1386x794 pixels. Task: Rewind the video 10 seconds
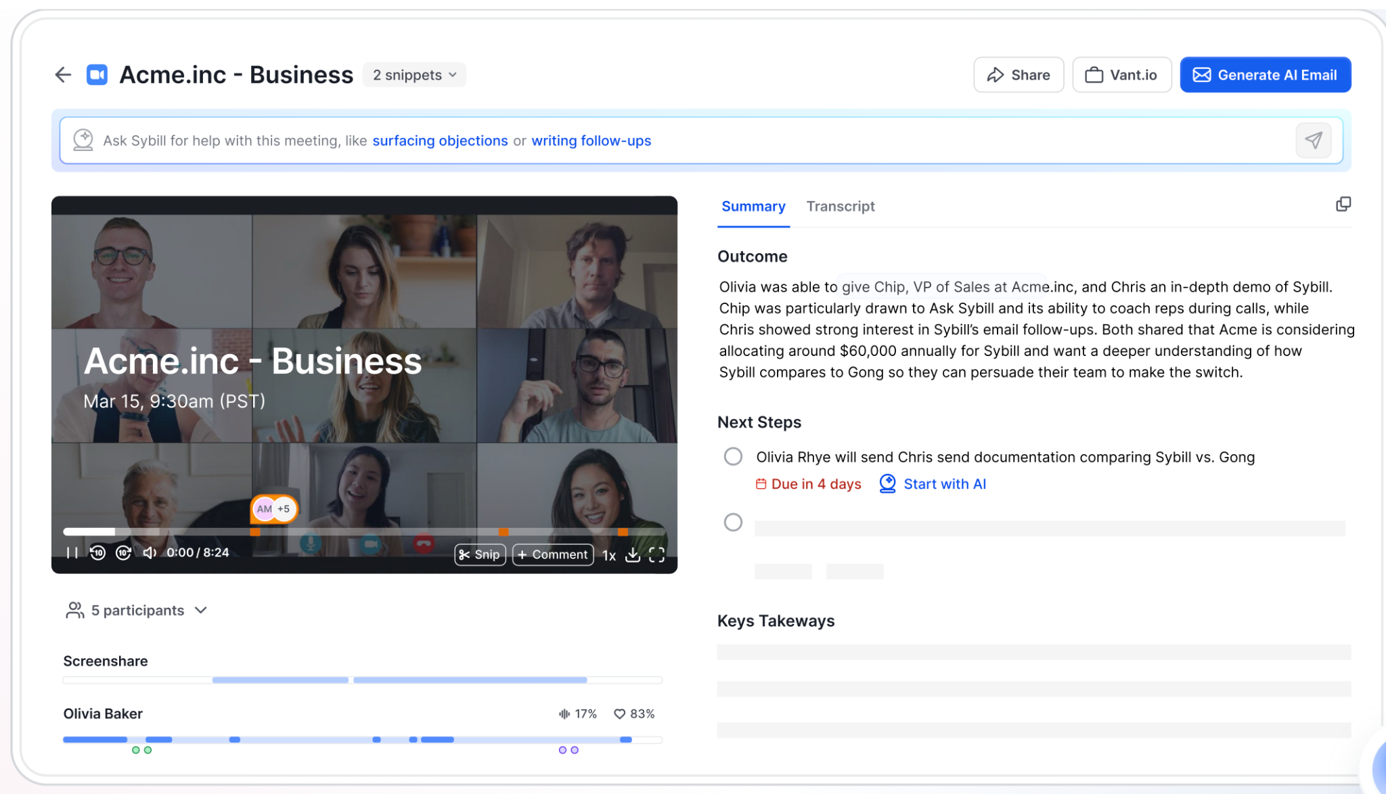98,553
